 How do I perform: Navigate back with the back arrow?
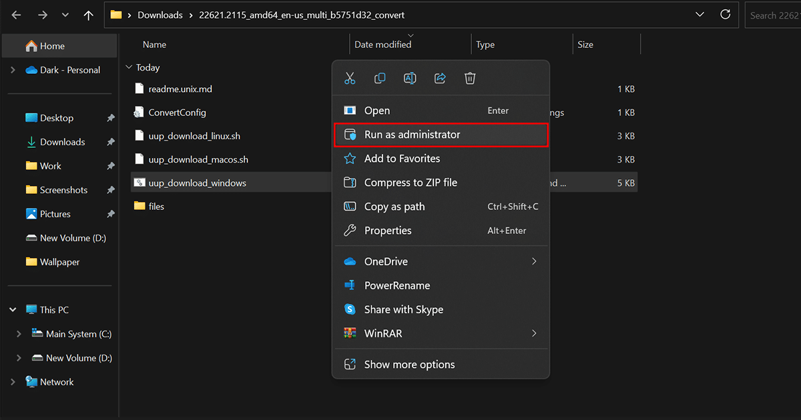click(16, 15)
